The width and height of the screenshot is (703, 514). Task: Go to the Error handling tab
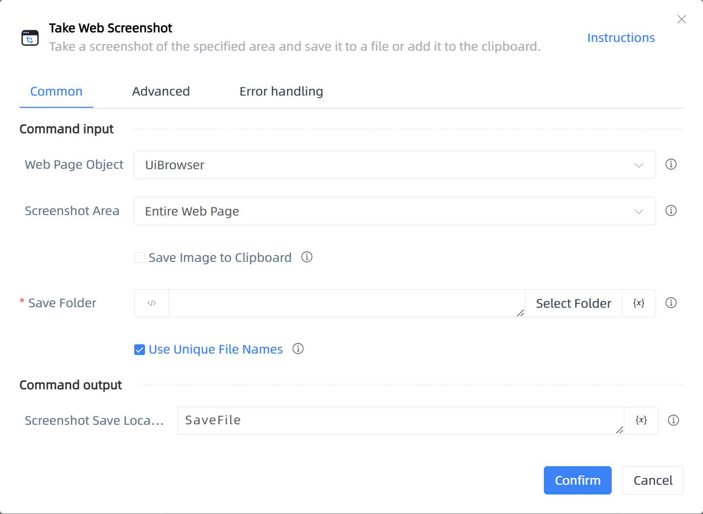coord(281,92)
